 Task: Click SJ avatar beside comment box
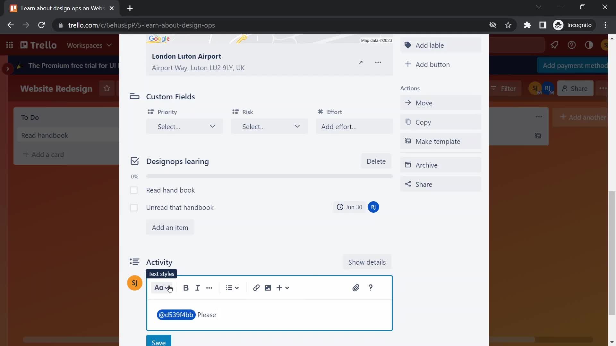(135, 283)
